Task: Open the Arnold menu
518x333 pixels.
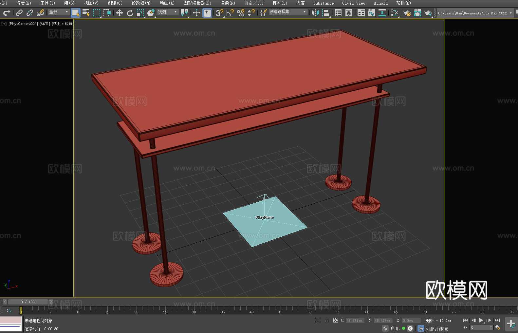Action: tap(380, 3)
